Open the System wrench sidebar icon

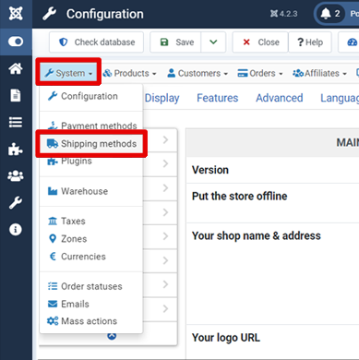tap(16, 203)
